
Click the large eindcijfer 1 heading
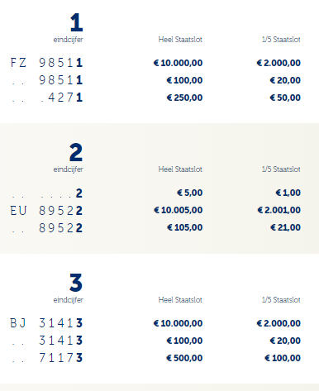[x=76, y=22]
